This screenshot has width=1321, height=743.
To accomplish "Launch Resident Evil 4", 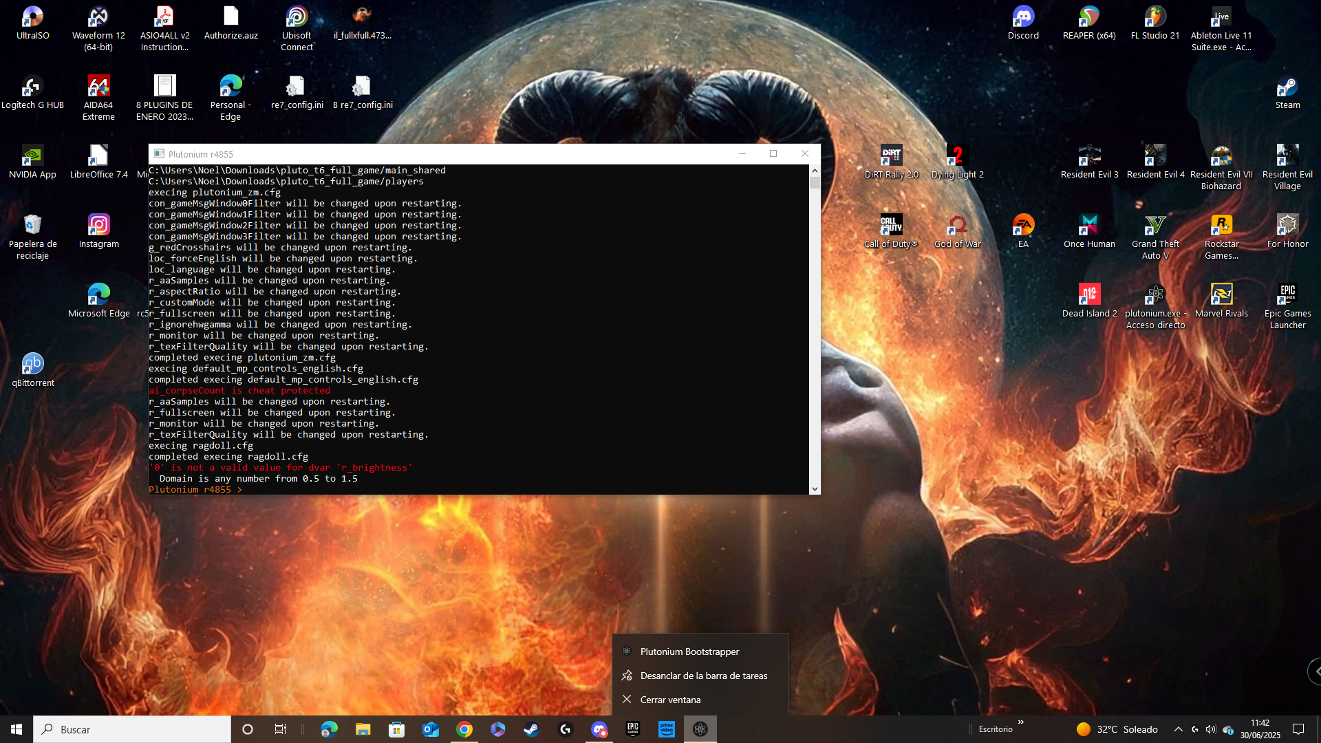I will (1155, 162).
